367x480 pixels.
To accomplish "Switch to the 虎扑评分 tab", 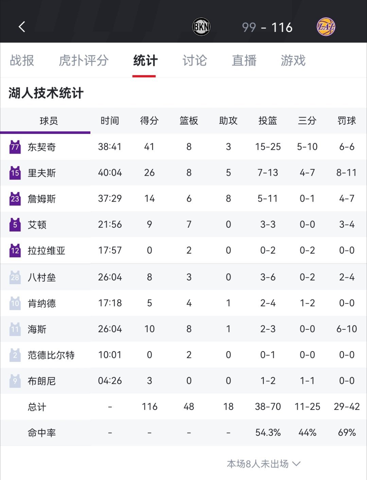I will [x=83, y=61].
